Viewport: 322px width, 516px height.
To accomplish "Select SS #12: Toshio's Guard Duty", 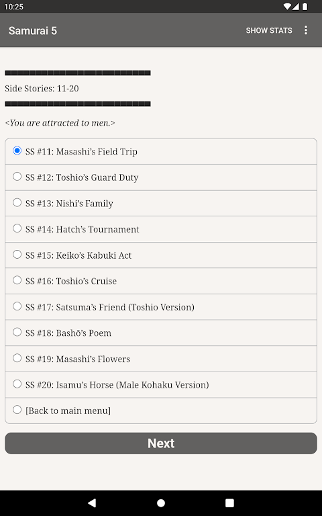I will 161,177.
